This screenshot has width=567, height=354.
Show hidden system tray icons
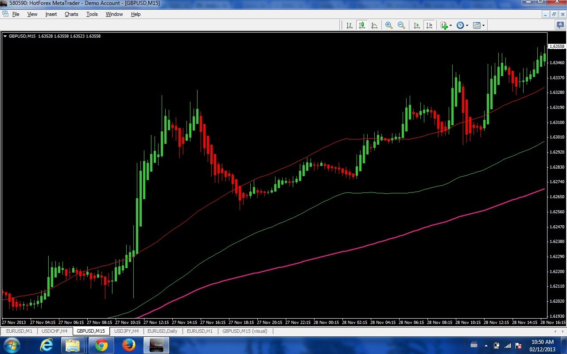pos(486,346)
